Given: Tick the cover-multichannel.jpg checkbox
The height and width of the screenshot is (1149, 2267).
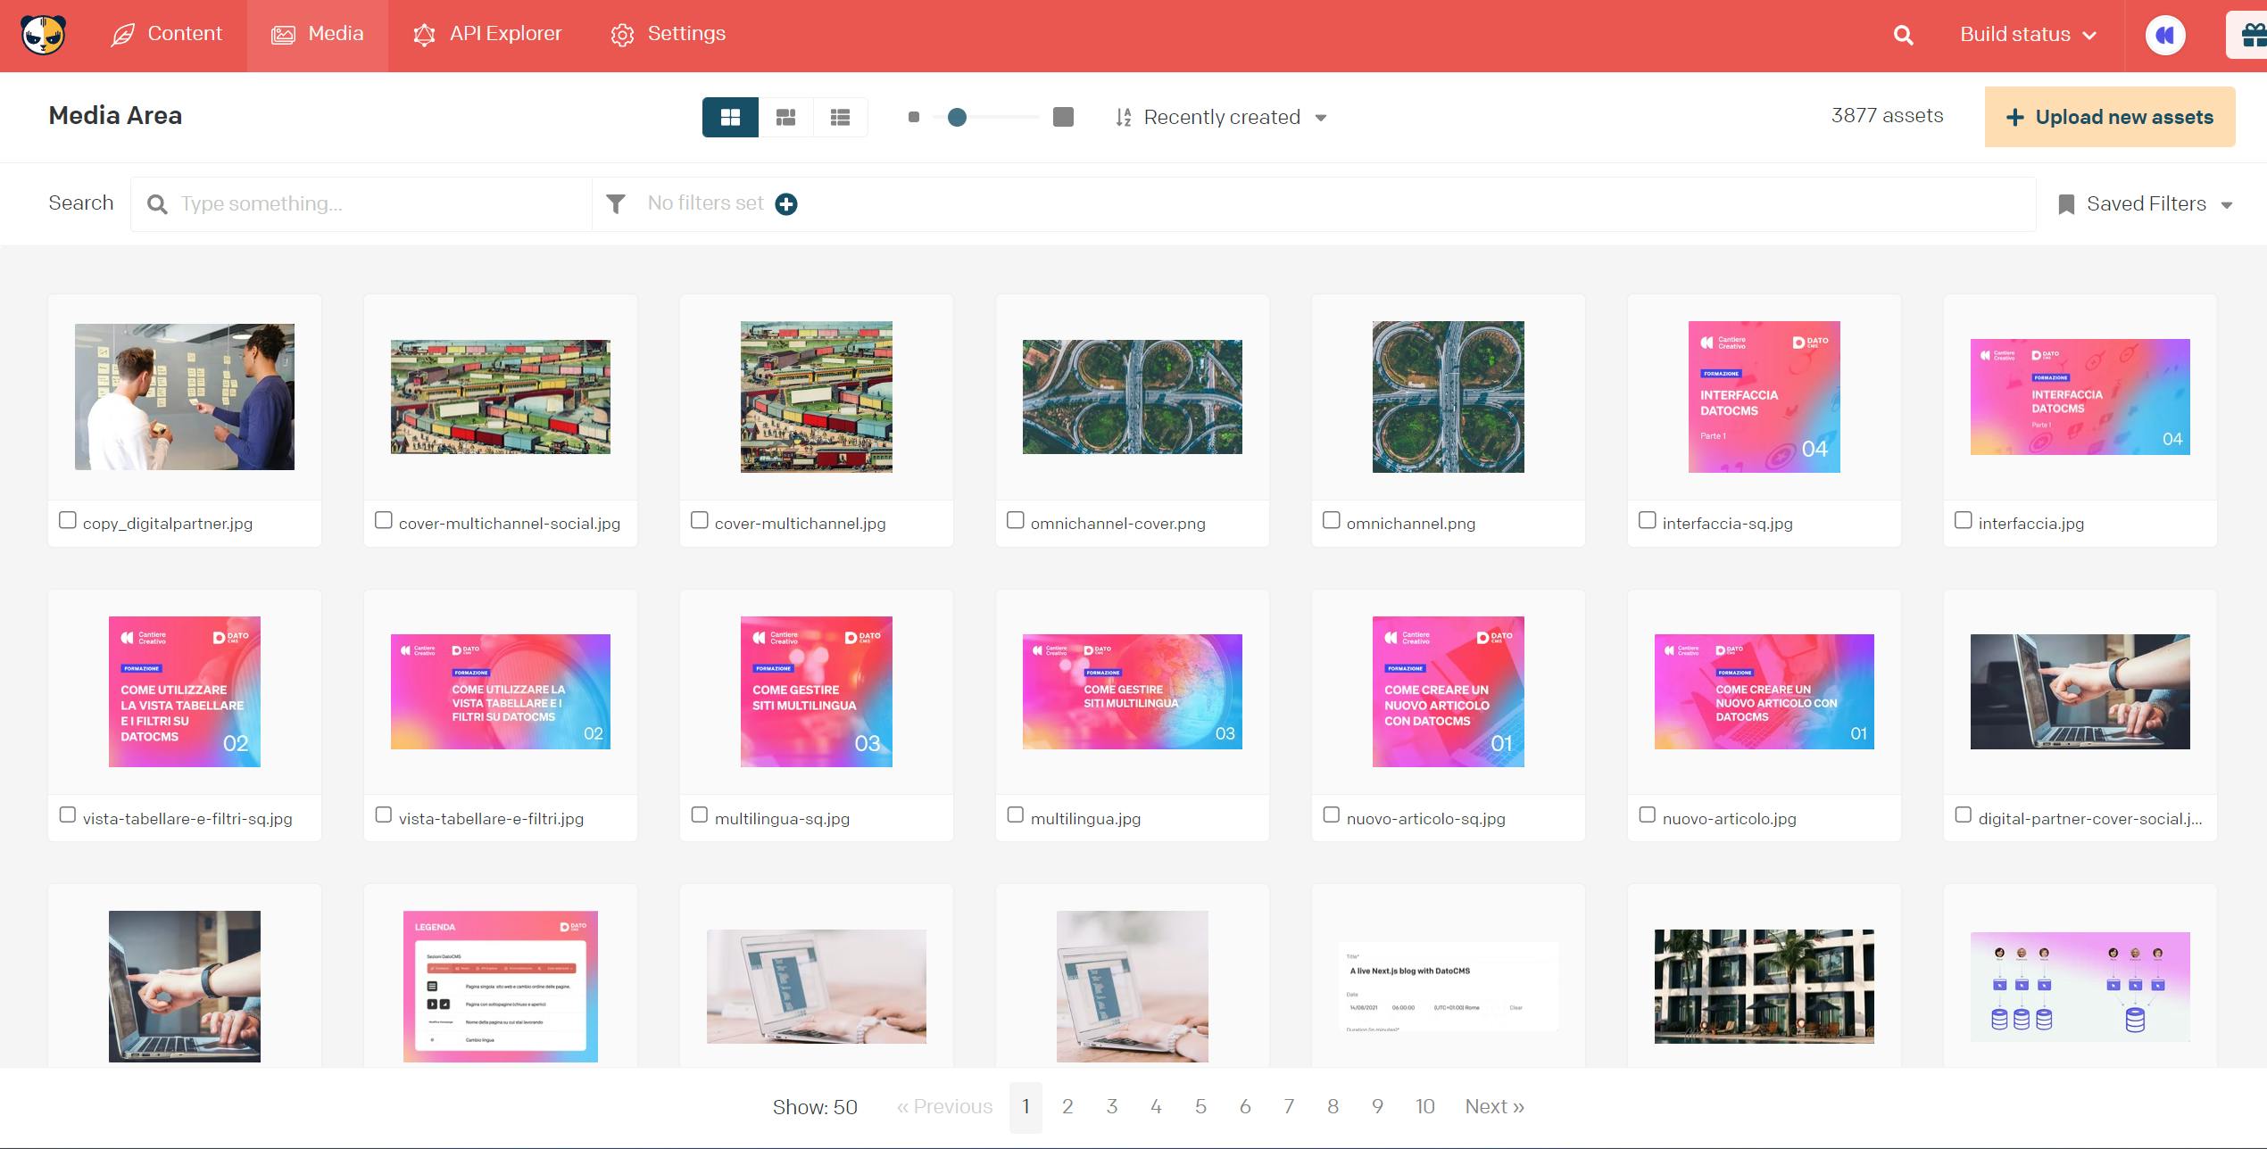Looking at the screenshot, I should [700, 520].
